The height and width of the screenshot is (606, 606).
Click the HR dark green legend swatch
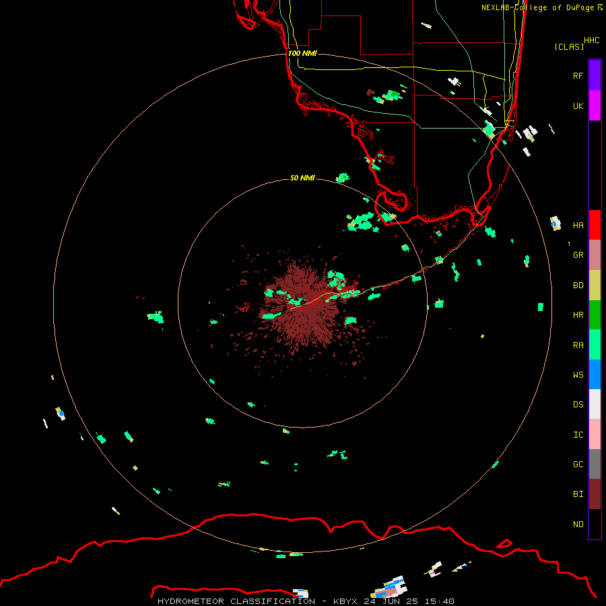(595, 315)
